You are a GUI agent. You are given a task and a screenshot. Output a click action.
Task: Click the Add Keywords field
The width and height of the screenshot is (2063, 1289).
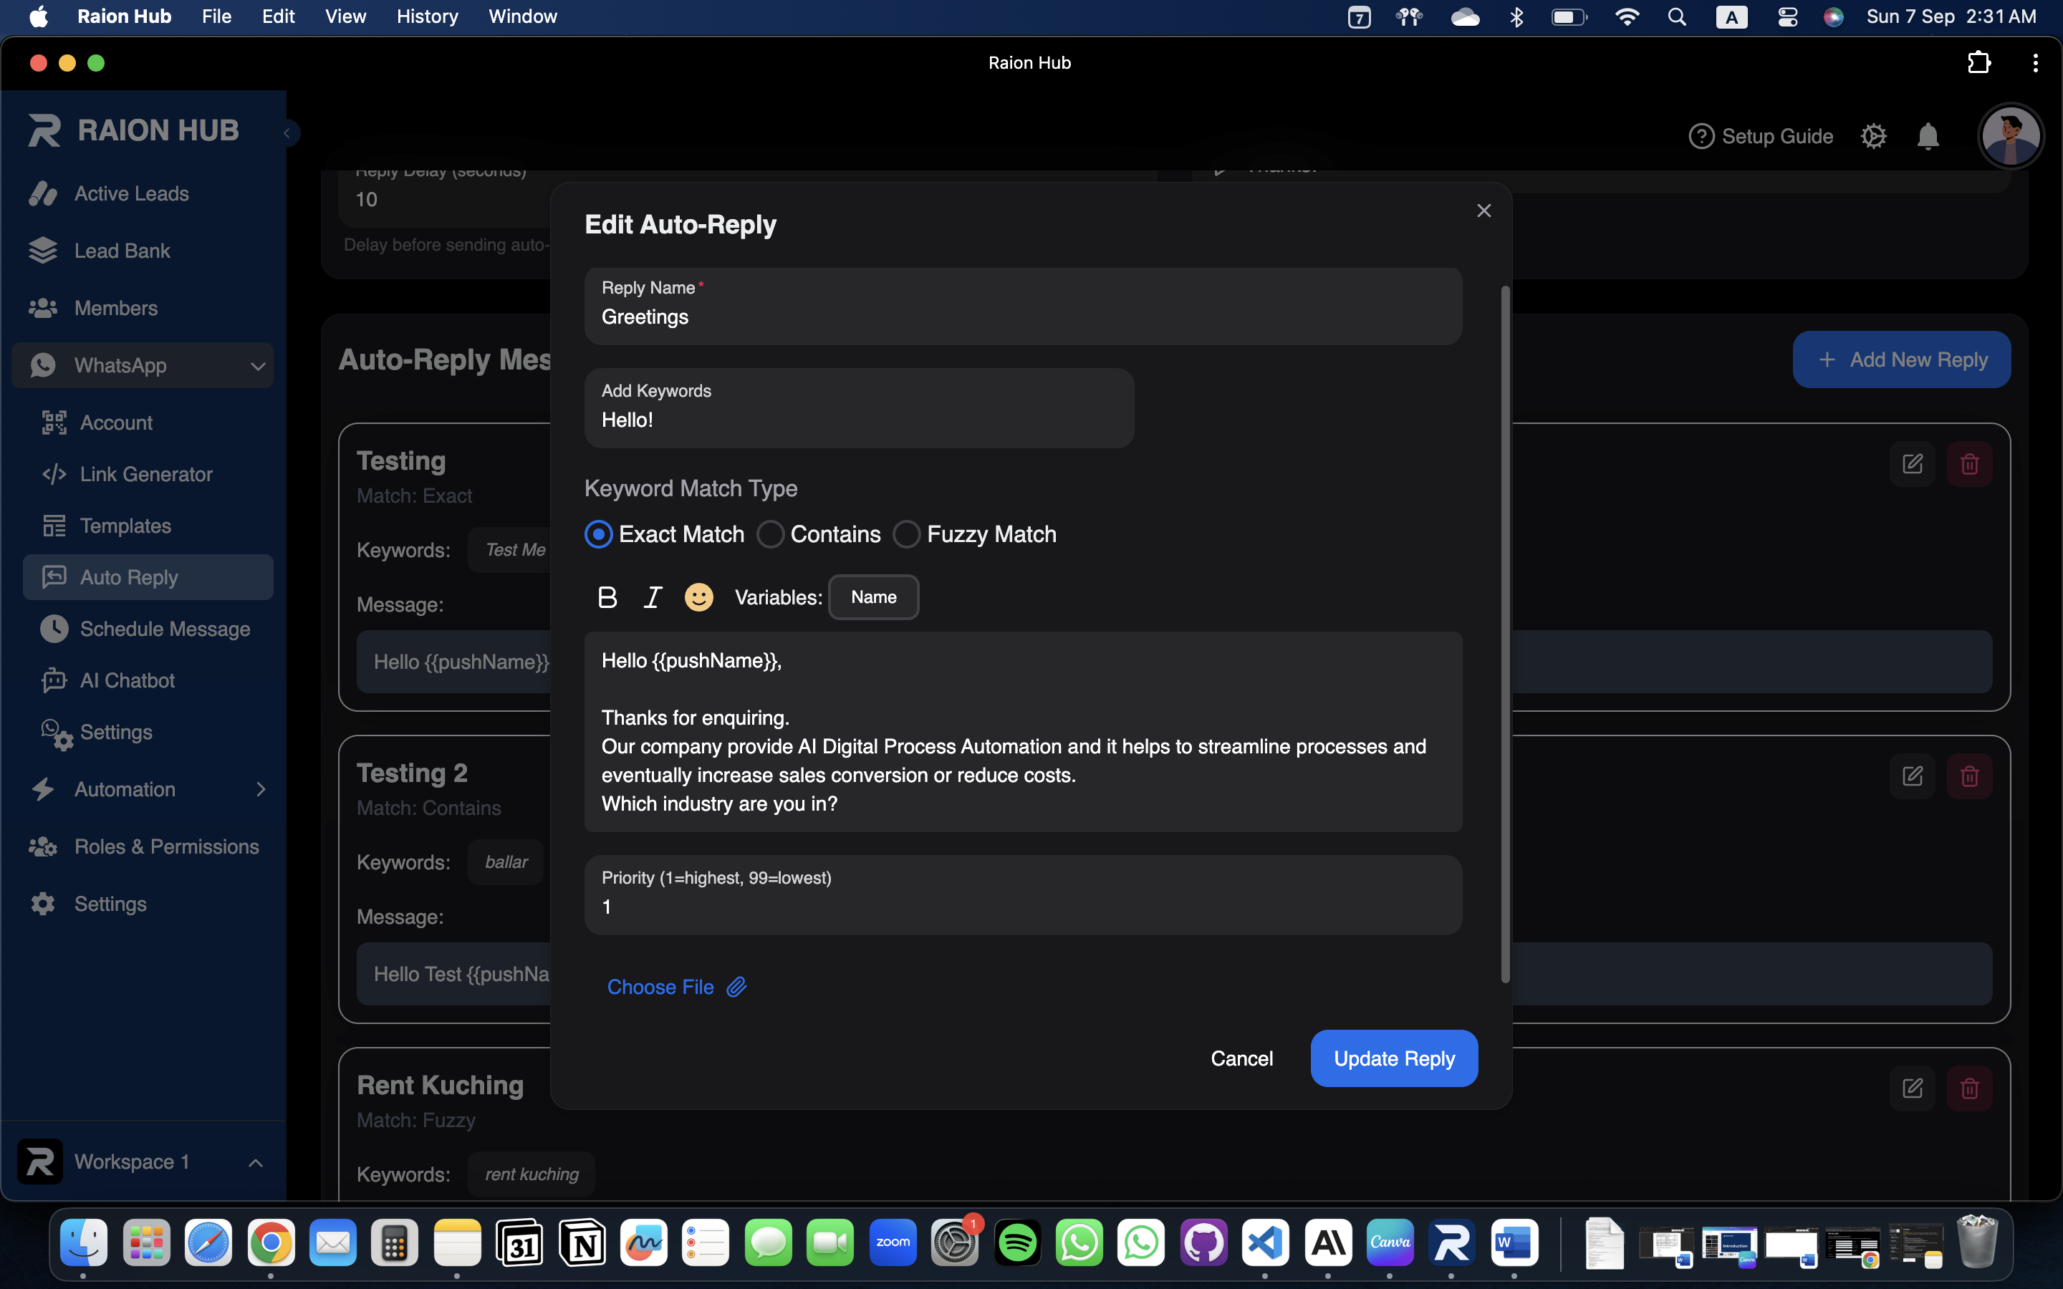(x=860, y=408)
